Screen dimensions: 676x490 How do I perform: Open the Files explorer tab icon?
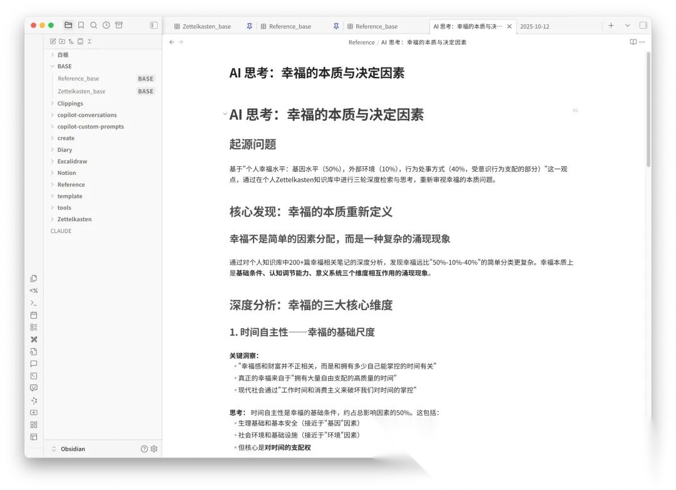pyautogui.click(x=68, y=25)
